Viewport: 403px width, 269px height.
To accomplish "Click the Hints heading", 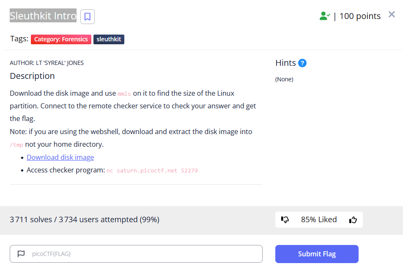I will [x=285, y=63].
